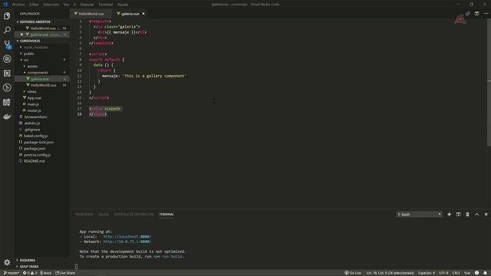Open App.vue in the explorer tree
This screenshot has height=276, width=491.
(x=34, y=98)
